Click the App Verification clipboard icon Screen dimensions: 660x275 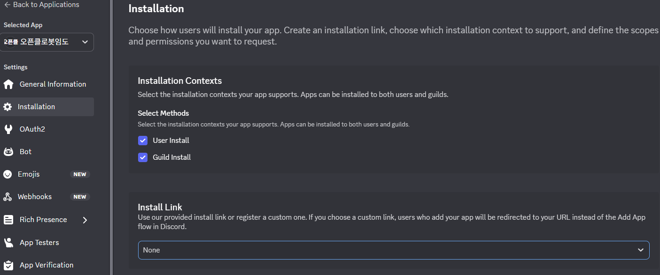(x=8, y=265)
